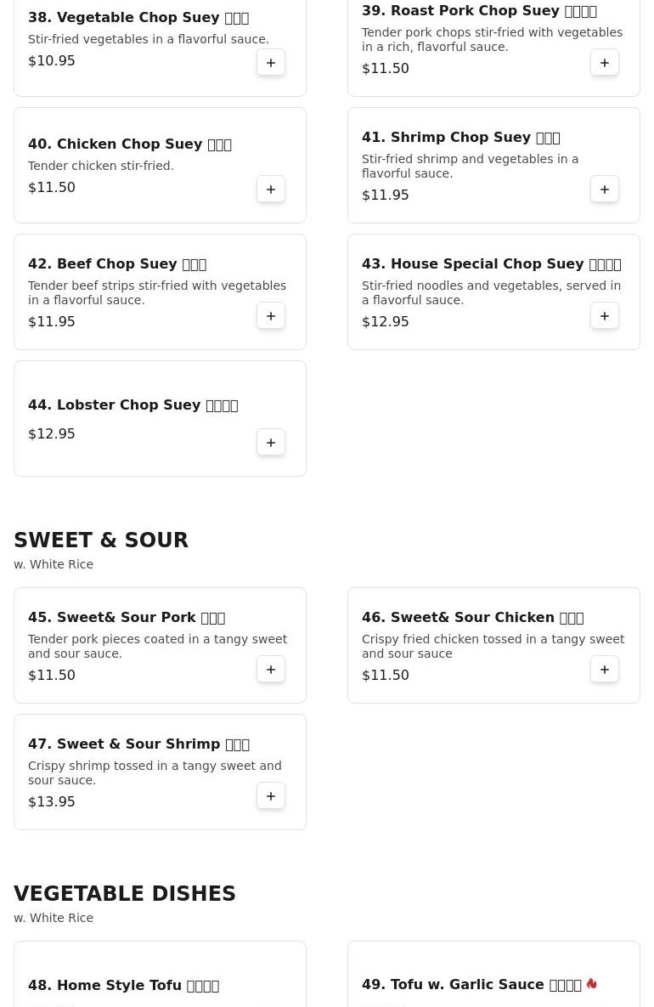Open Sweet & Sour Shrimp item details
The width and height of the screenshot is (654, 1007).
pos(138,744)
